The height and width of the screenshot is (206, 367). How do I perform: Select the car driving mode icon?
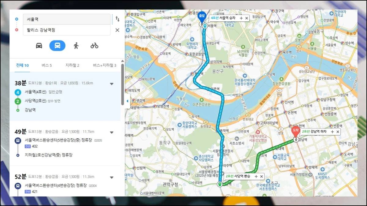(x=39, y=46)
